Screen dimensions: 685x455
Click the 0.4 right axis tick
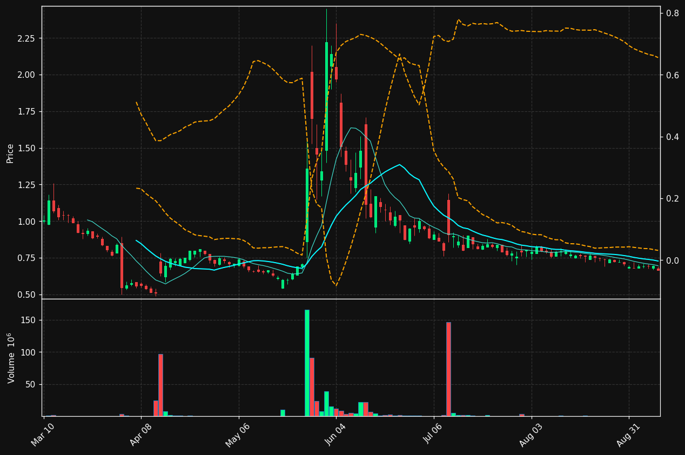pyautogui.click(x=672, y=137)
